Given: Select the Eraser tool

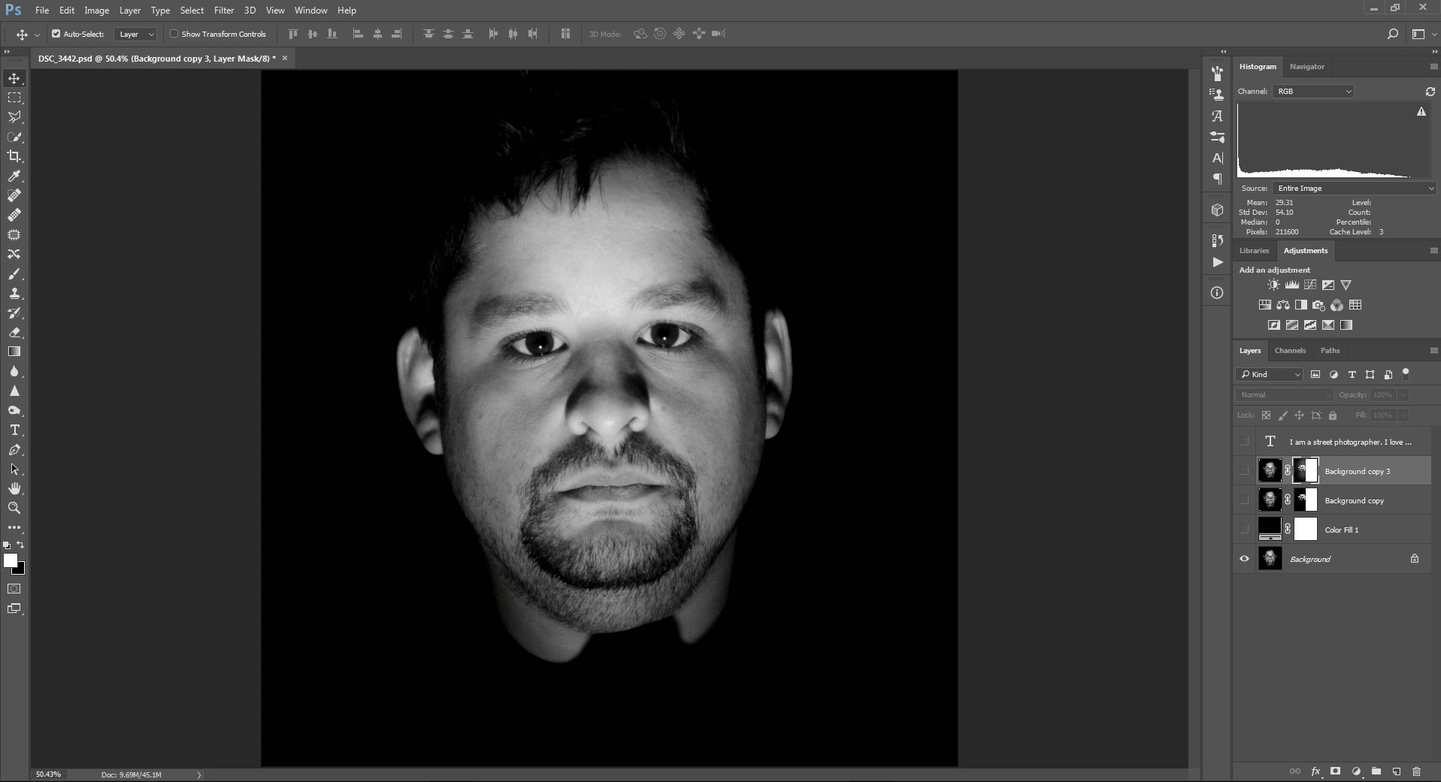Looking at the screenshot, I should (14, 332).
